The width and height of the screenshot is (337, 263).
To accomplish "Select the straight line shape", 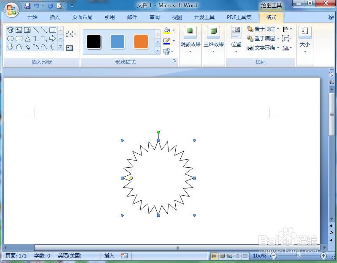I will point(35,30).
